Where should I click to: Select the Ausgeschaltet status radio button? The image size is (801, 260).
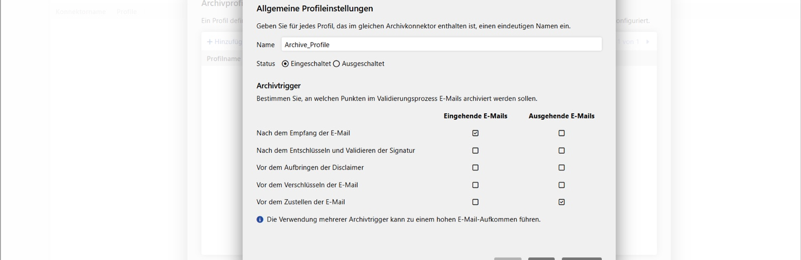coord(336,64)
